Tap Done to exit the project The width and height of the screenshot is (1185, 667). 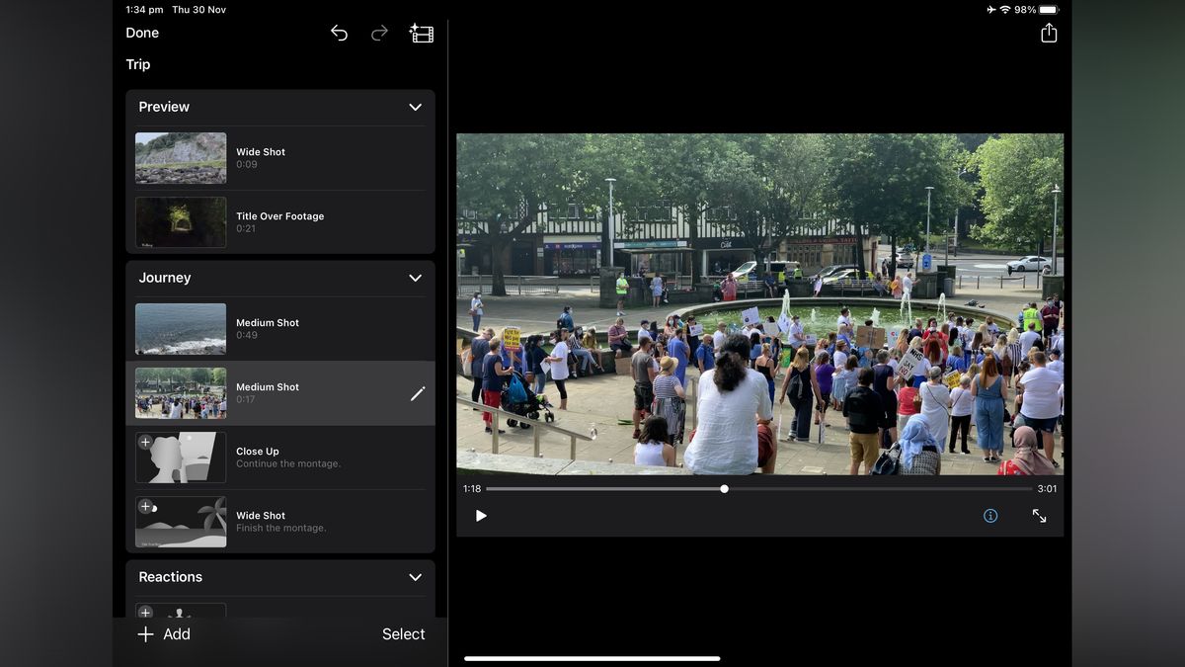click(141, 33)
